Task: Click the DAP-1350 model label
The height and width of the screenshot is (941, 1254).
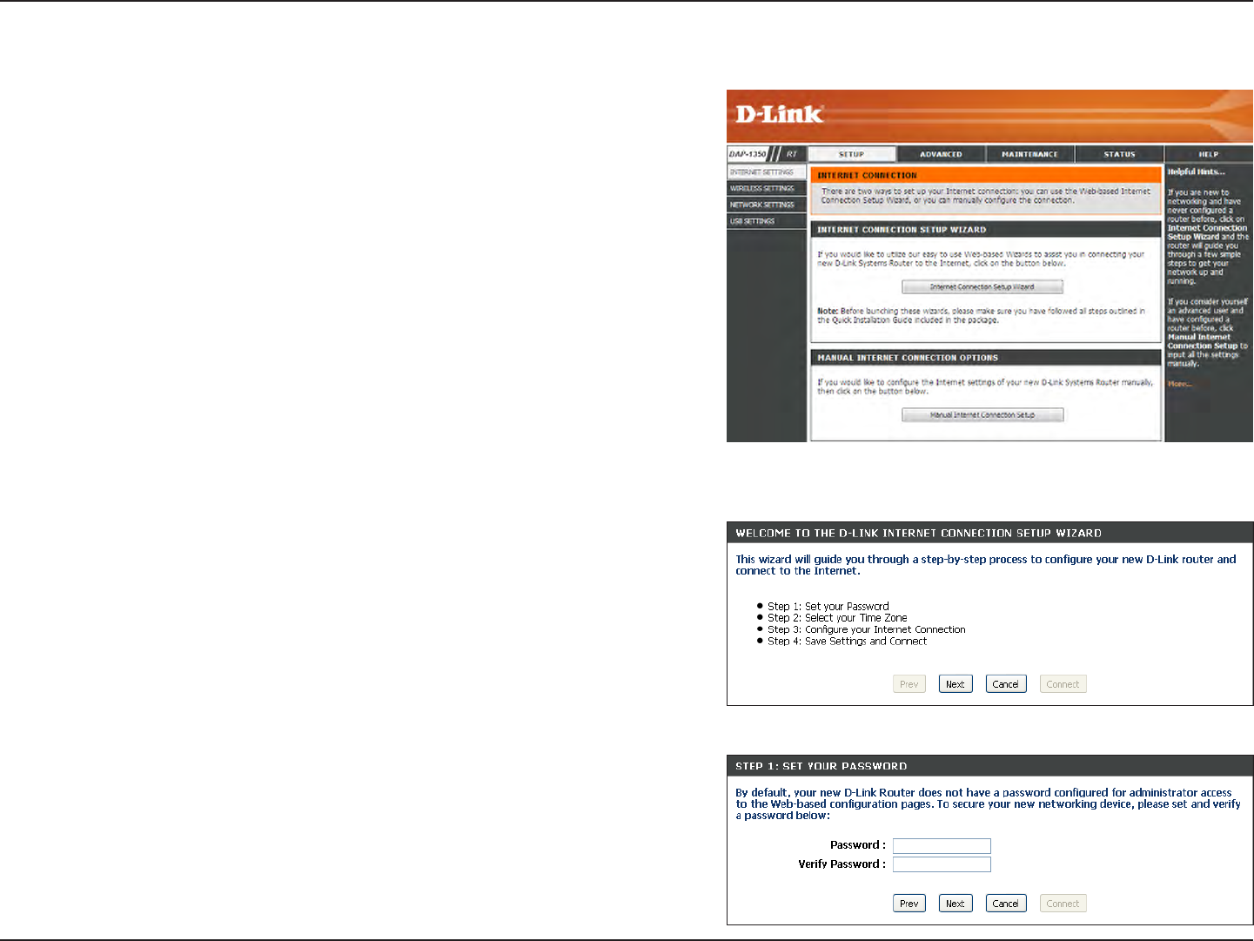Action: [x=748, y=154]
